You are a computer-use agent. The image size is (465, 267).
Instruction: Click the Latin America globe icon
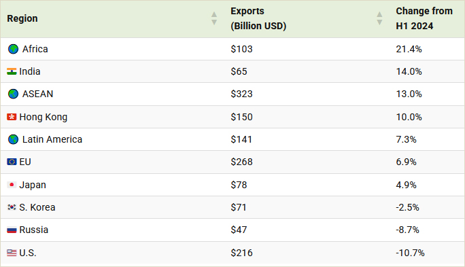point(13,139)
